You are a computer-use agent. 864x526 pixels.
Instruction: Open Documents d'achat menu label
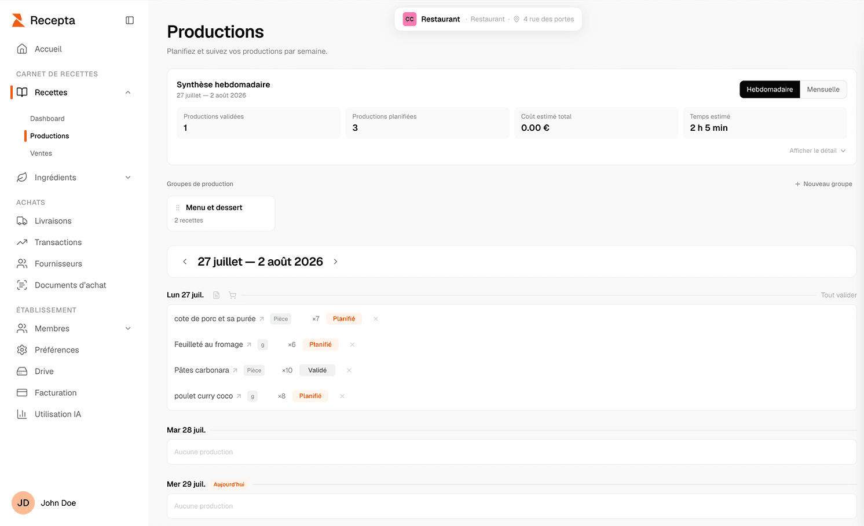(71, 285)
